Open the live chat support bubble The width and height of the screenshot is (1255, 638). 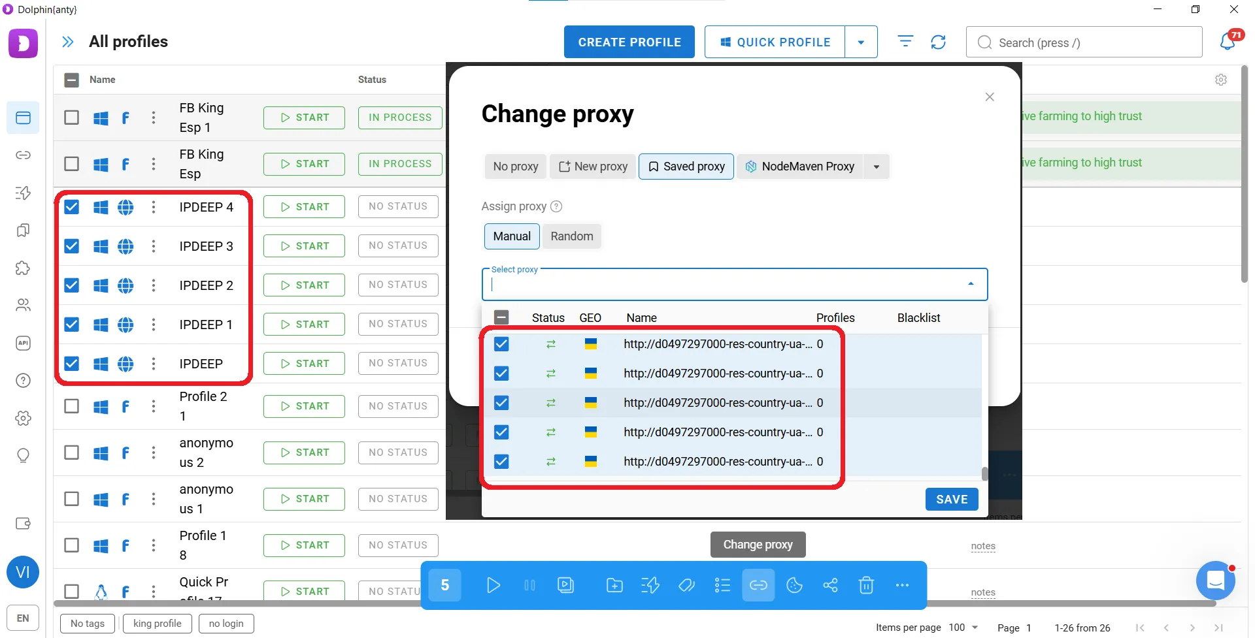pyautogui.click(x=1215, y=580)
